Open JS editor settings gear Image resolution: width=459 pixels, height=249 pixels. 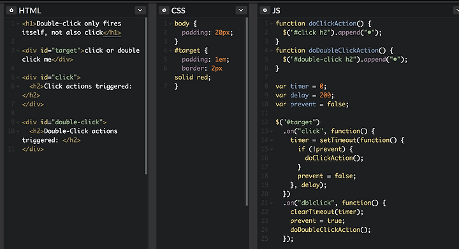click(x=265, y=11)
